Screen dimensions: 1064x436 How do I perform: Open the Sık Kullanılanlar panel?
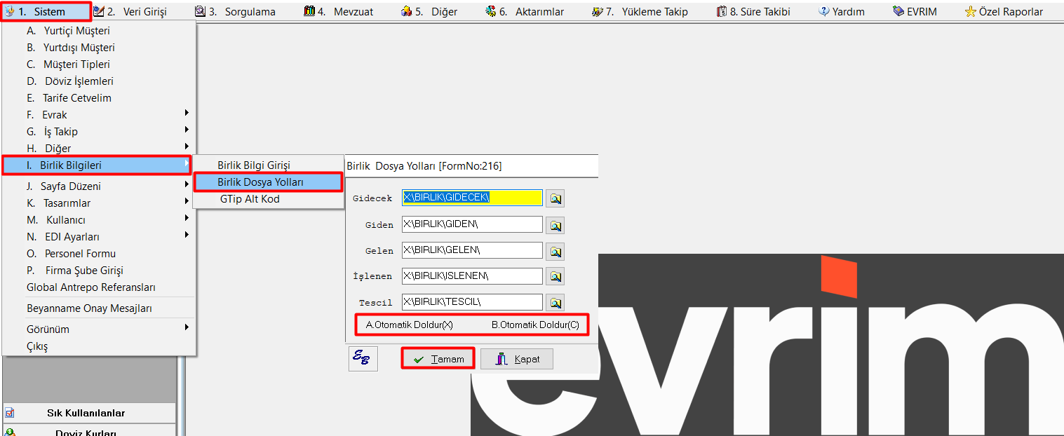point(89,413)
